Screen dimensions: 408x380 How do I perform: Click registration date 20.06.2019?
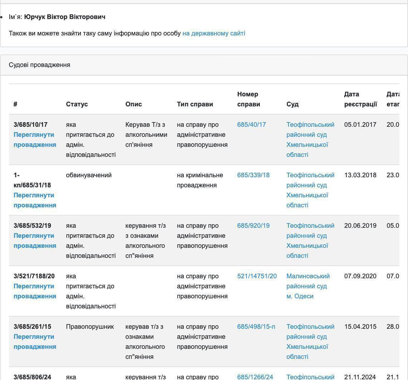point(360,226)
